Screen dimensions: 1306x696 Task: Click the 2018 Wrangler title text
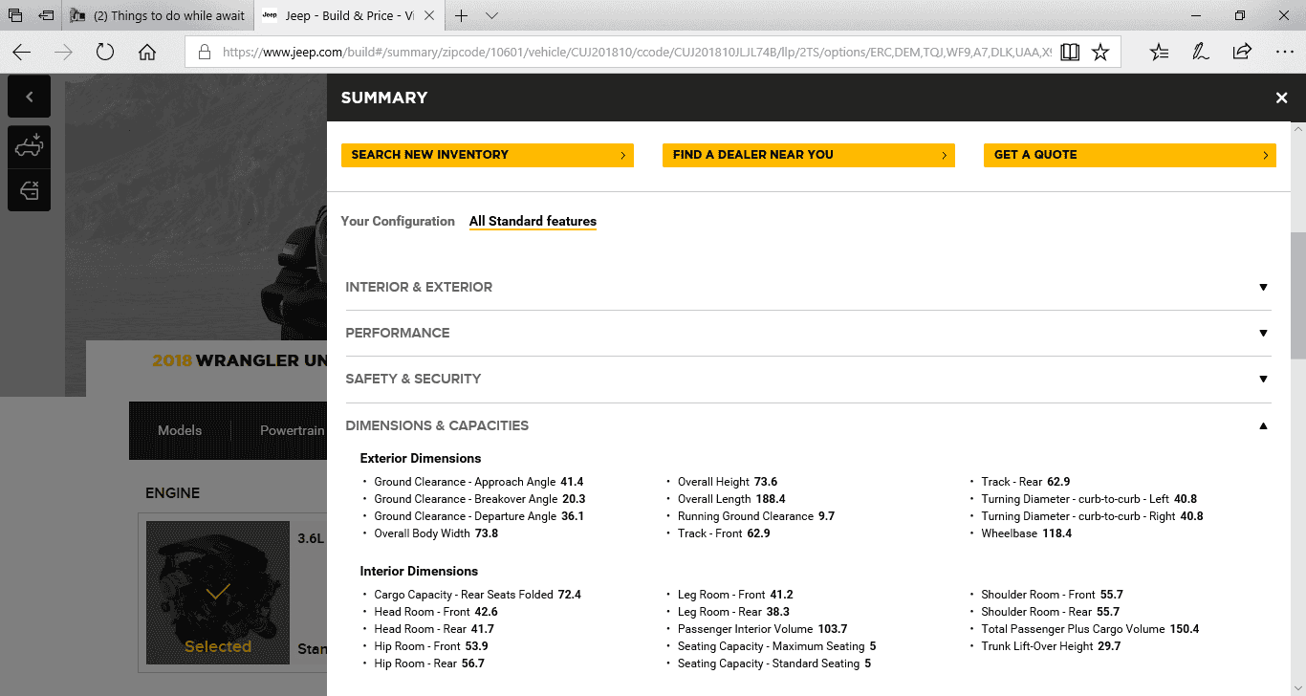click(240, 360)
